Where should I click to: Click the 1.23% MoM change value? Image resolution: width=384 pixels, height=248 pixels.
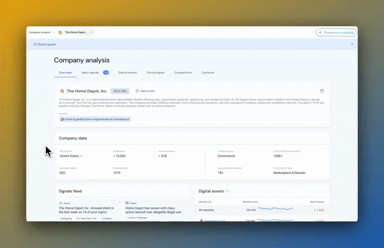point(319,210)
